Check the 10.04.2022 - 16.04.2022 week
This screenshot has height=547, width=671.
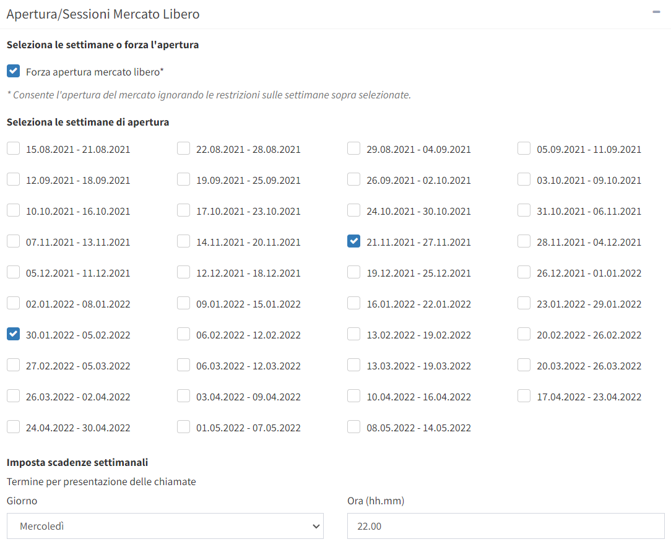[353, 396]
